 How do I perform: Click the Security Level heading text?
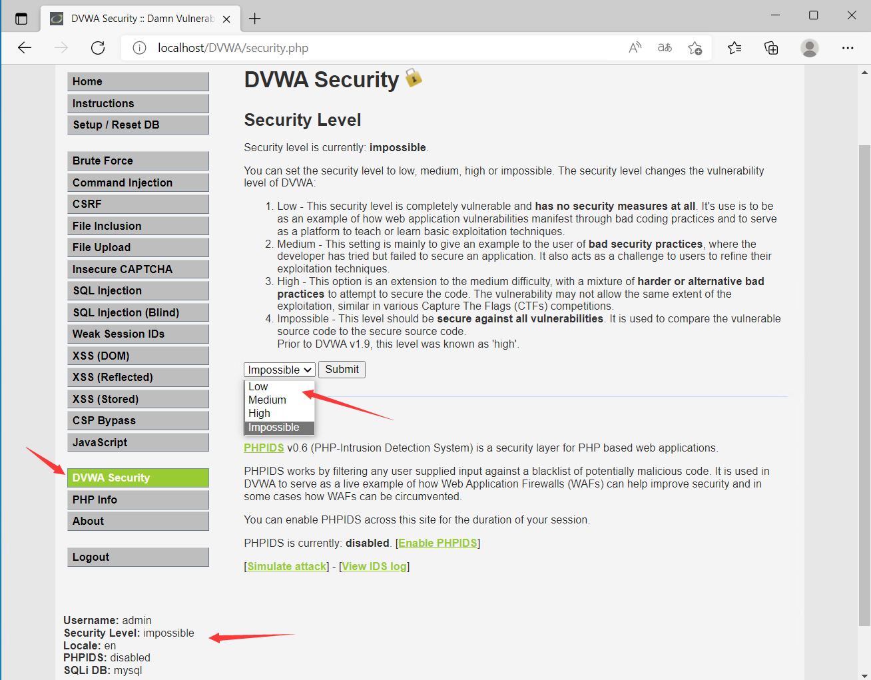coord(302,121)
